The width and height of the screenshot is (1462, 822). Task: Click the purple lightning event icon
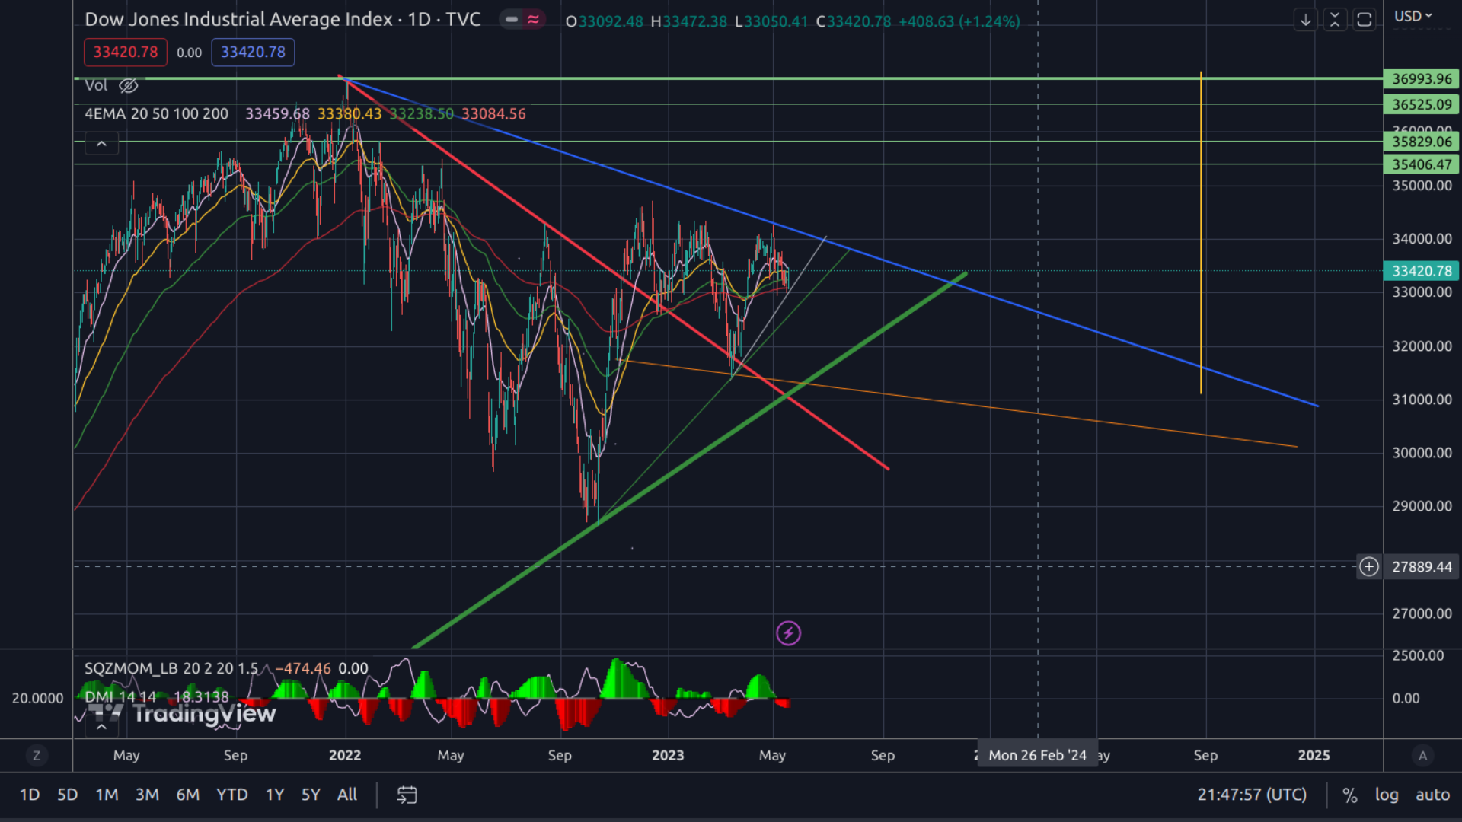[788, 632]
